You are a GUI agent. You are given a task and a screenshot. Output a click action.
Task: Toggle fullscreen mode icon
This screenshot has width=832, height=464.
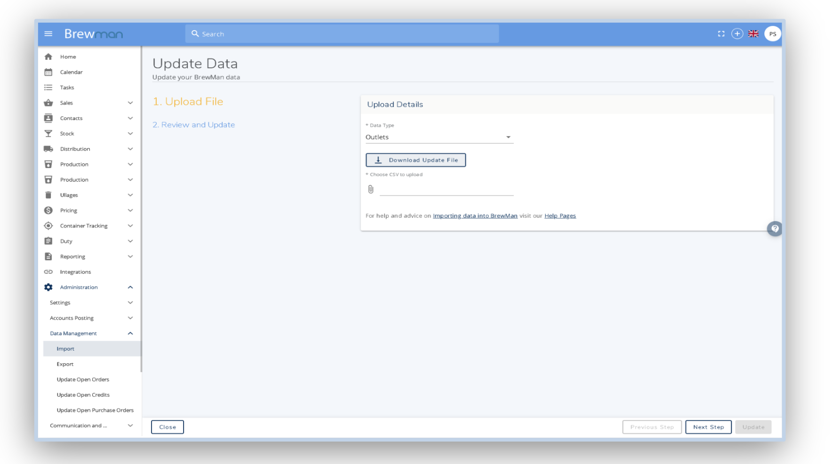pos(721,34)
